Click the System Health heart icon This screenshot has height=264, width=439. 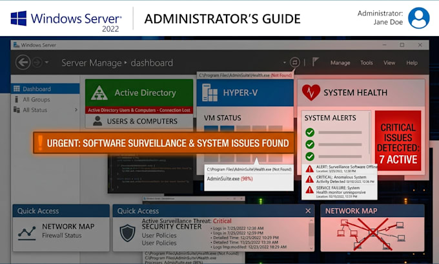pyautogui.click(x=311, y=93)
